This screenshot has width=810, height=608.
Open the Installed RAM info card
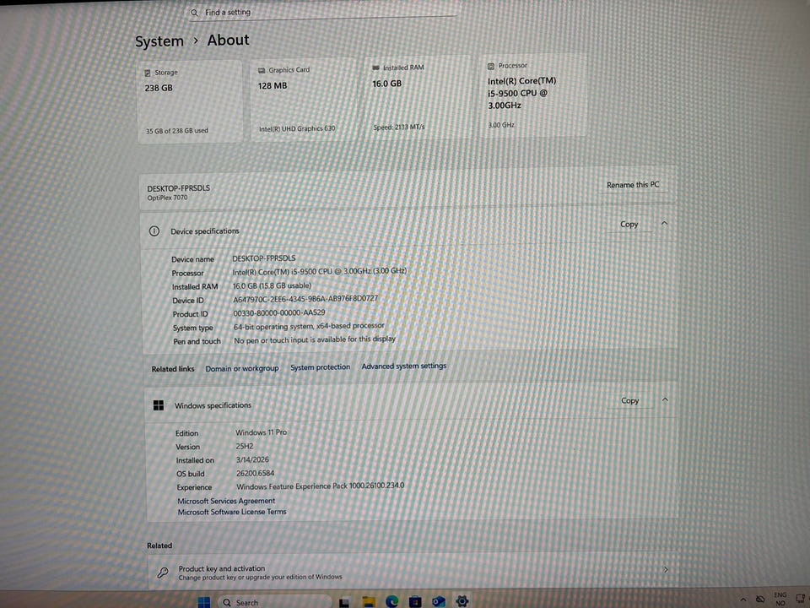(x=418, y=96)
